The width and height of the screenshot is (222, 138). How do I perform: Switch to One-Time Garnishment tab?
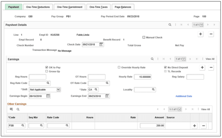(70, 7)
